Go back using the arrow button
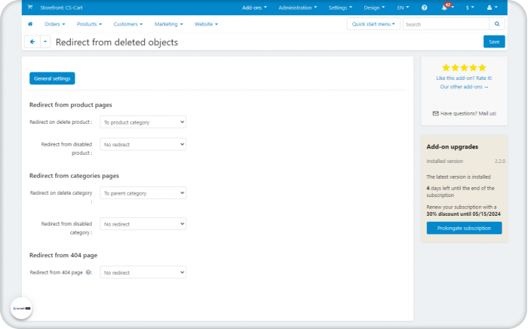This screenshot has width=528, height=329. pyautogui.click(x=32, y=42)
